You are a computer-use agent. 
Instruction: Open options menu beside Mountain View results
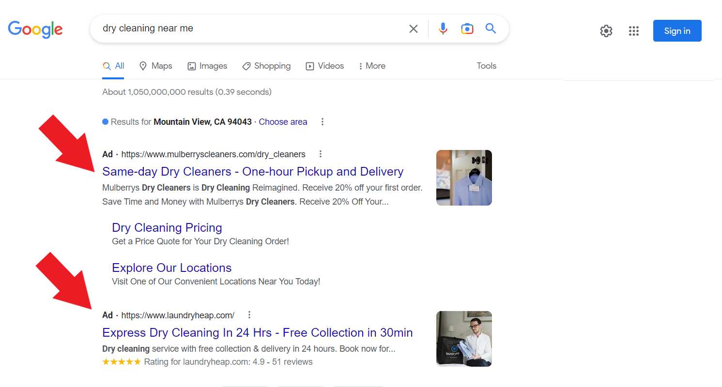[x=322, y=122]
